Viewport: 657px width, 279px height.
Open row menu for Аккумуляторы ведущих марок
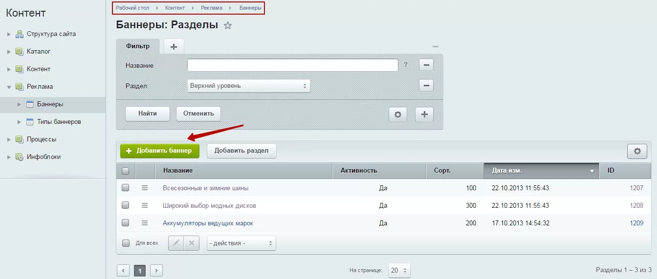point(145,223)
